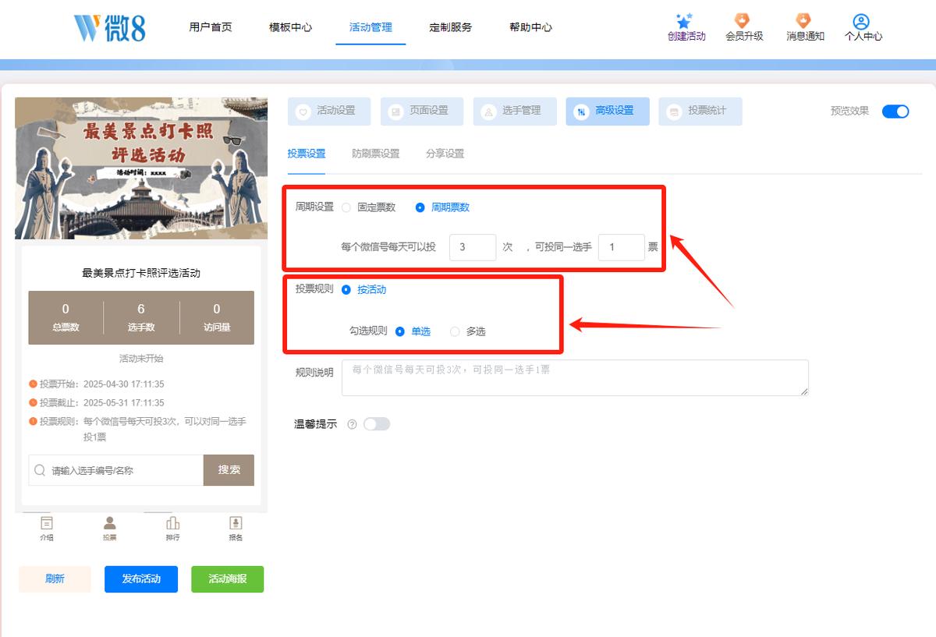The image size is (936, 637).
Task: Focus same-contestant vote field showing 1
Action: [622, 247]
